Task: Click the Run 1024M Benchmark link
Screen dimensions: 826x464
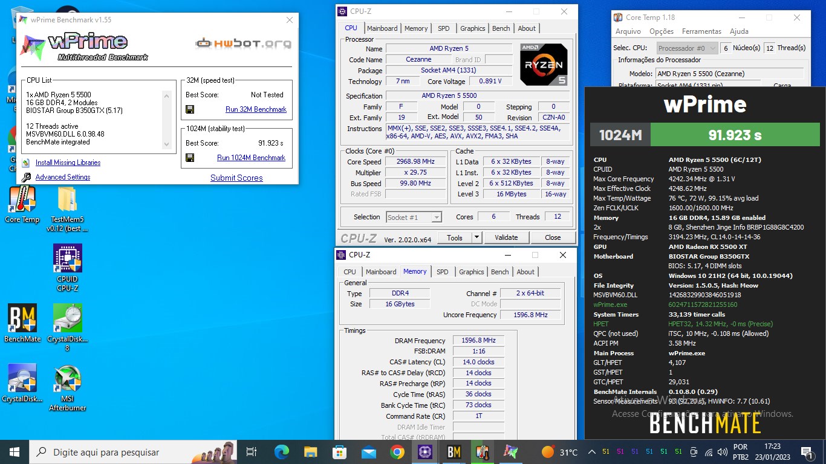Action: (251, 158)
